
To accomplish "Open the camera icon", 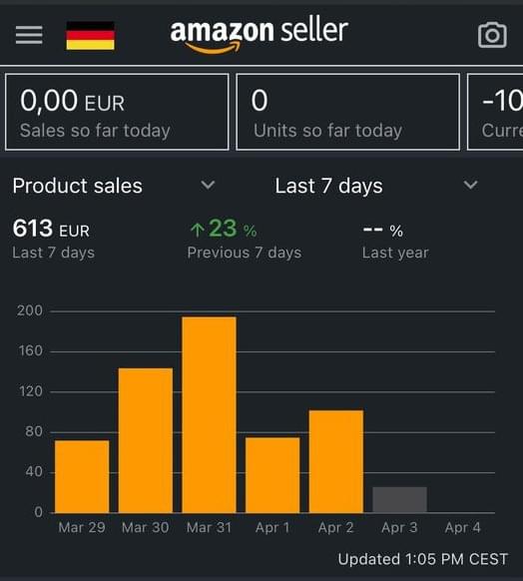I will point(492,35).
